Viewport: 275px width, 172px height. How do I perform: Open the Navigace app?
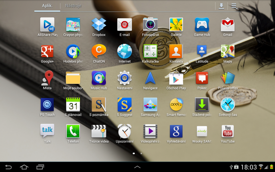click(x=150, y=78)
